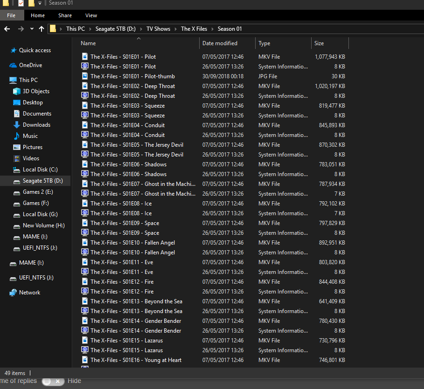Select the Music note icon in sidebar

[17, 136]
